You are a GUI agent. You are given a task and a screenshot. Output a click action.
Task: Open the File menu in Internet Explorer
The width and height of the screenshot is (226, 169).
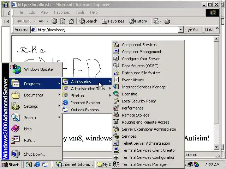click(x=20, y=12)
